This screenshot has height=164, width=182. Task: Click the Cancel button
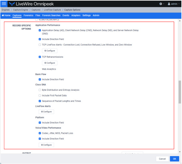click(162, 159)
